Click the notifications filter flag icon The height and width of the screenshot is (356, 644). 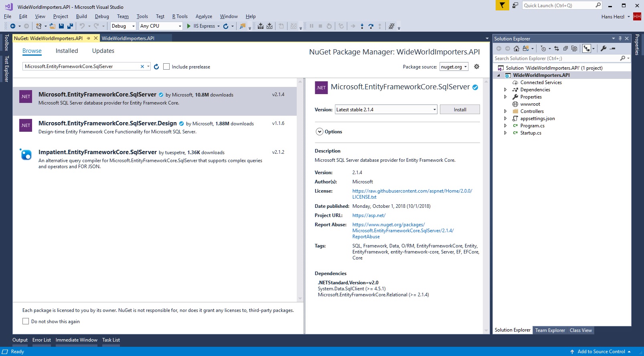502,5
